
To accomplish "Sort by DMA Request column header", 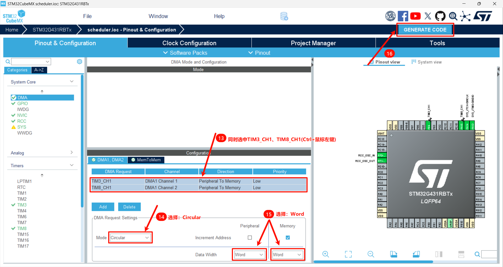I will click(x=118, y=171).
